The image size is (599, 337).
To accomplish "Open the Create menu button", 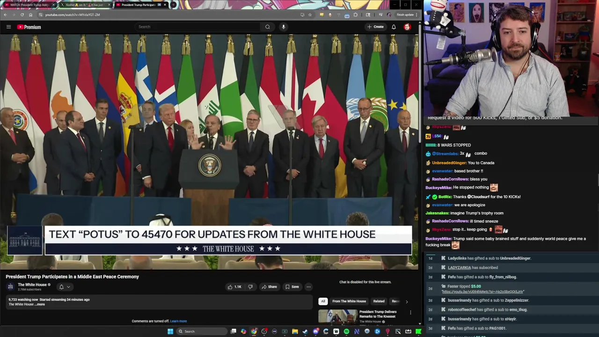I will [x=375, y=27].
